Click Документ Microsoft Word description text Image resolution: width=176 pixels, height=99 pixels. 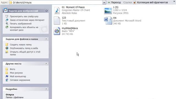click(127, 21)
